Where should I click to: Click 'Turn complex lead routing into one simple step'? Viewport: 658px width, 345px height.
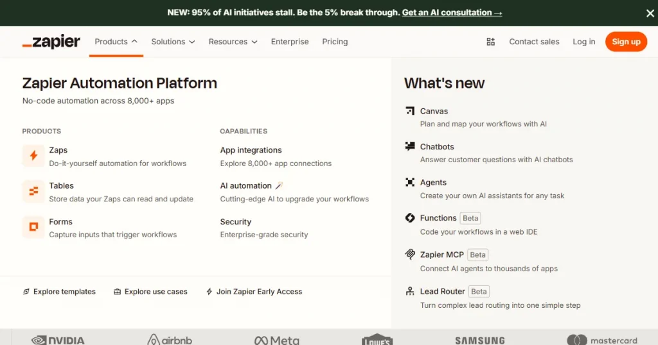click(500, 305)
